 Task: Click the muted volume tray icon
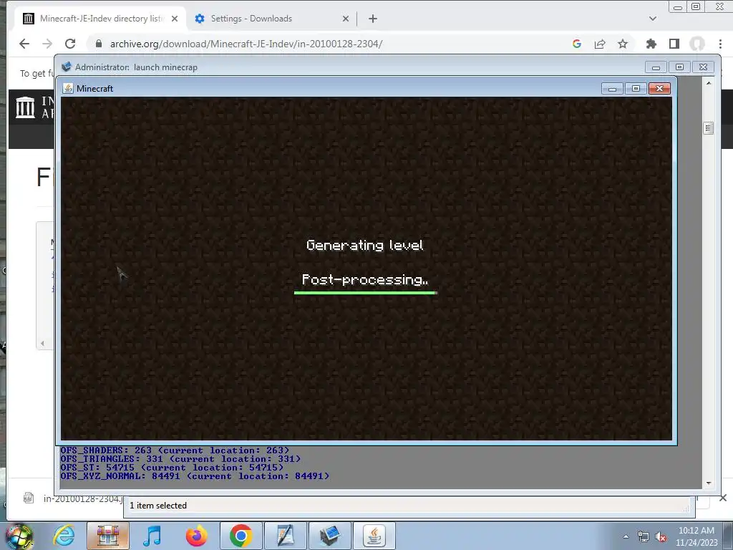(x=661, y=536)
